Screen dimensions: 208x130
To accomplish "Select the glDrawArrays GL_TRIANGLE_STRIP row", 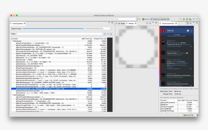I will tap(59, 89).
